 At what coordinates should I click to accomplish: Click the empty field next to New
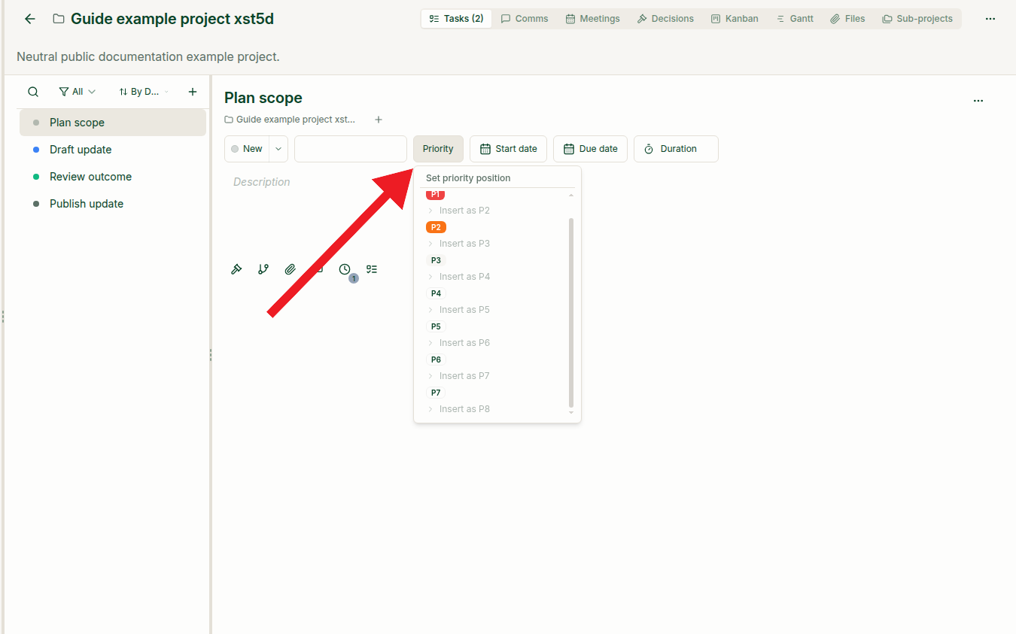(351, 149)
